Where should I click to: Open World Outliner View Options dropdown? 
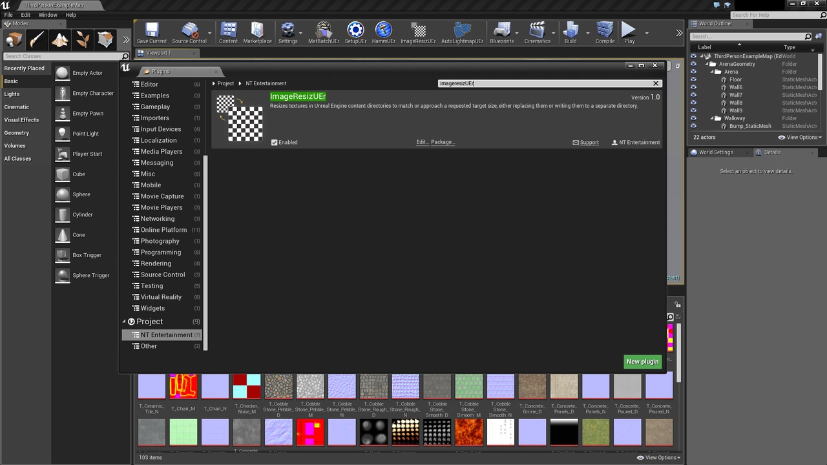[800, 138]
